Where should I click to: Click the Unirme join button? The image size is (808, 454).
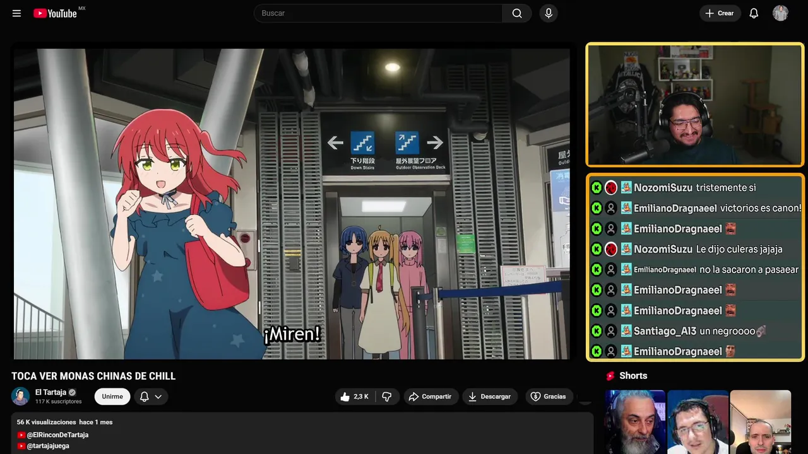[x=112, y=397]
